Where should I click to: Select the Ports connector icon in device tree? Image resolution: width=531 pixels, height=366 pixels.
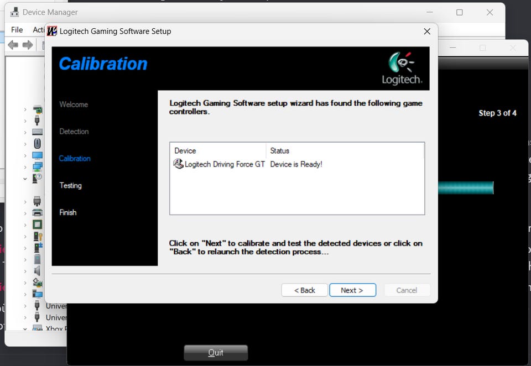click(x=37, y=201)
